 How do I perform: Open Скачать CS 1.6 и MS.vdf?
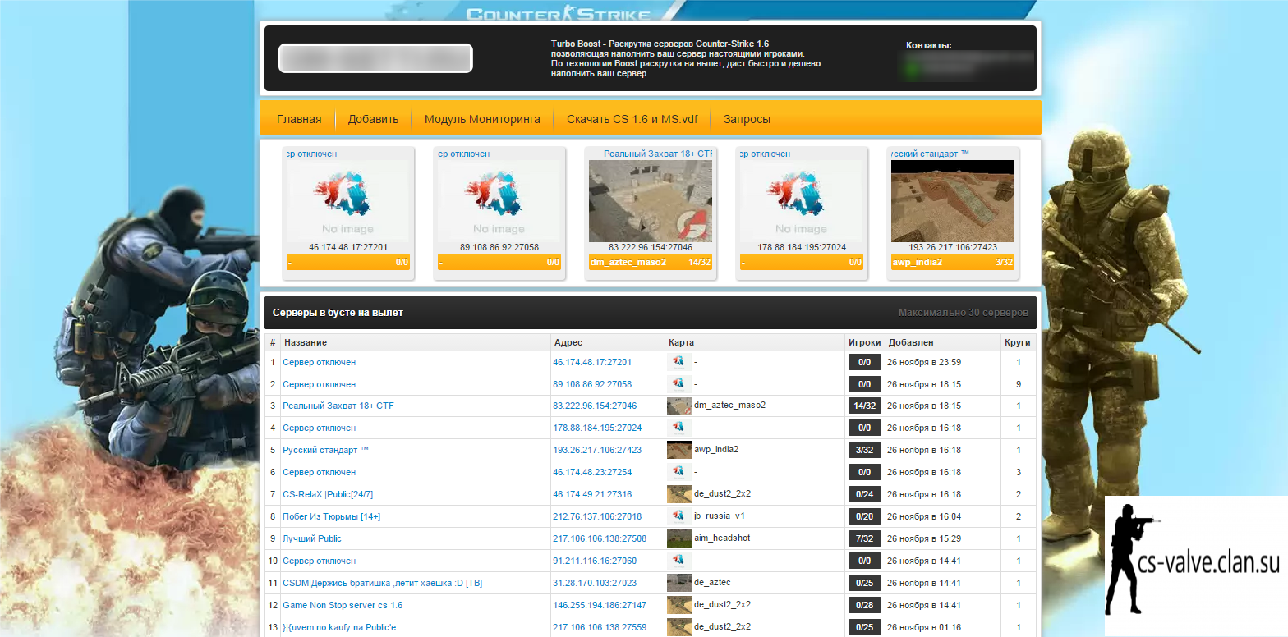coord(632,119)
